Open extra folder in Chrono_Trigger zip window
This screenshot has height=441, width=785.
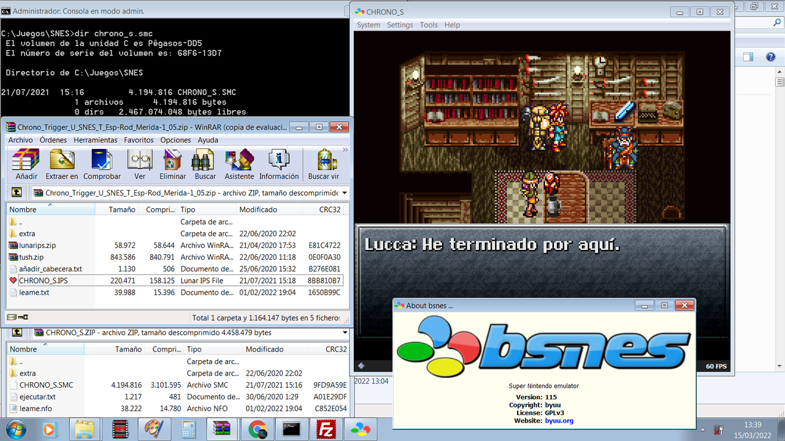click(175, 233)
